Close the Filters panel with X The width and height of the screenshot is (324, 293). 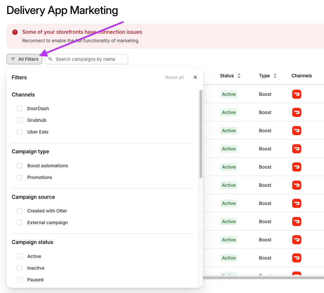pyautogui.click(x=195, y=77)
